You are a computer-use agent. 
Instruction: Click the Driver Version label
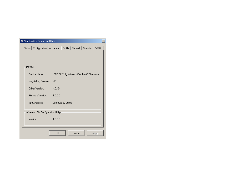tap(36, 88)
